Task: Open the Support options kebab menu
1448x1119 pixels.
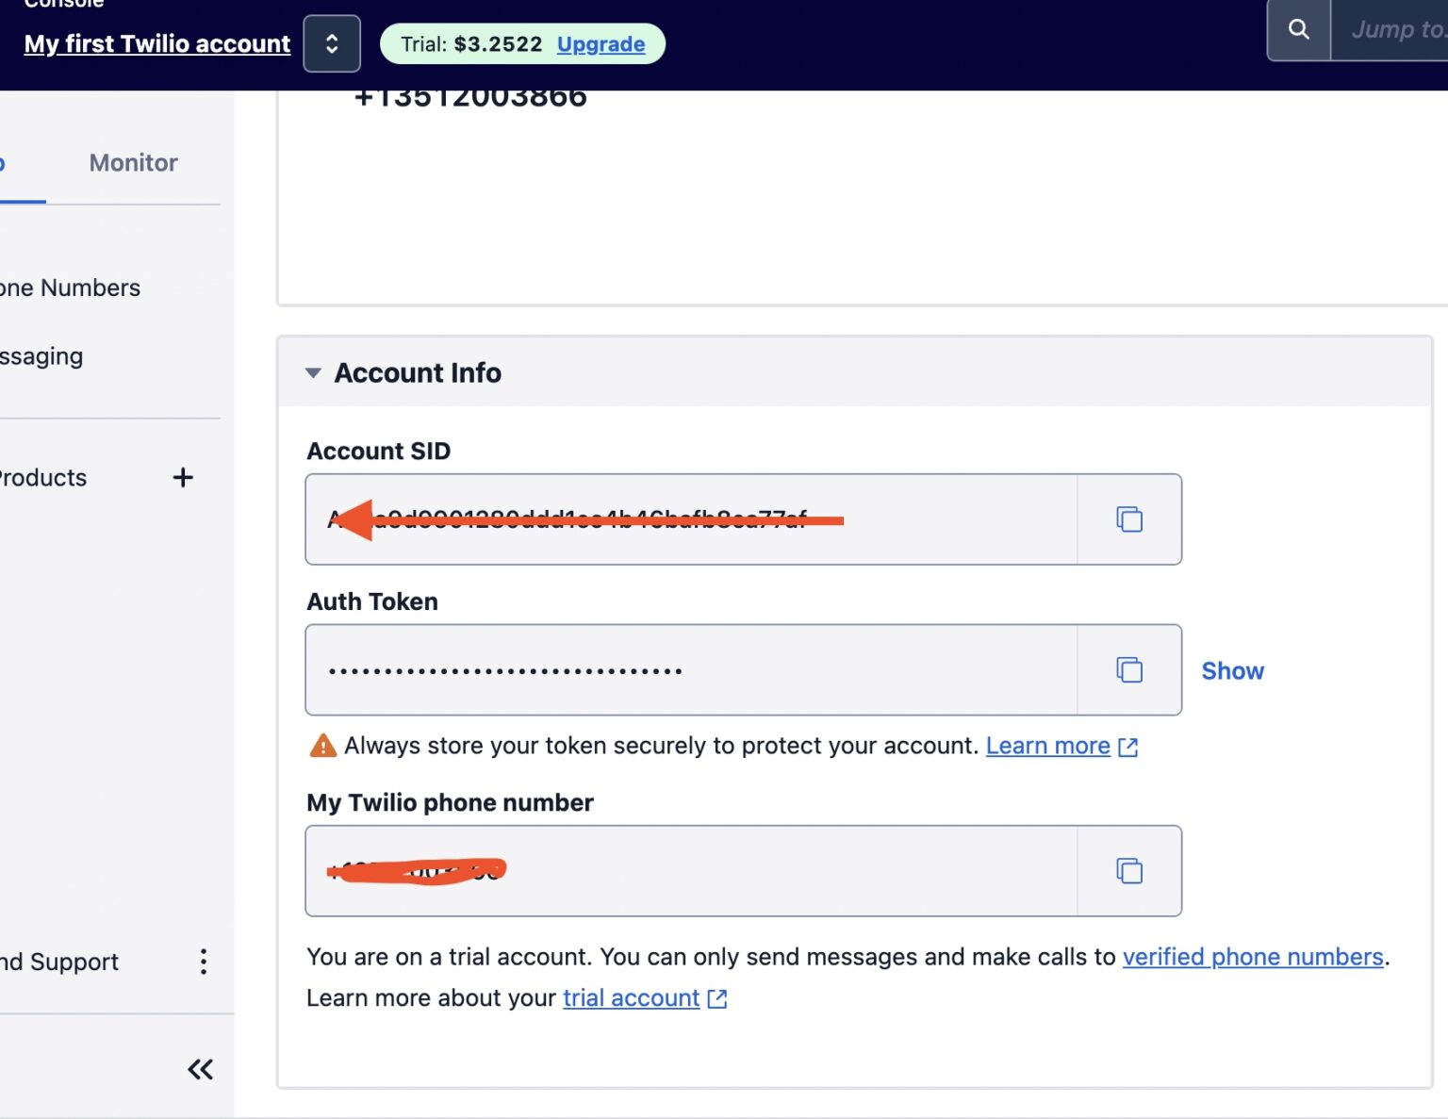Action: (203, 962)
